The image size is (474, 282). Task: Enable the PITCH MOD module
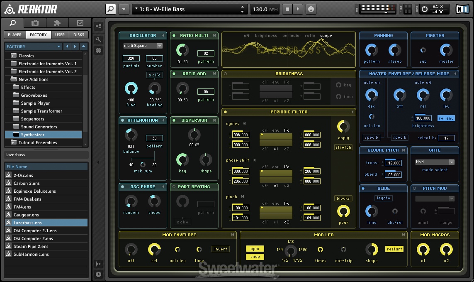pyautogui.click(x=414, y=189)
